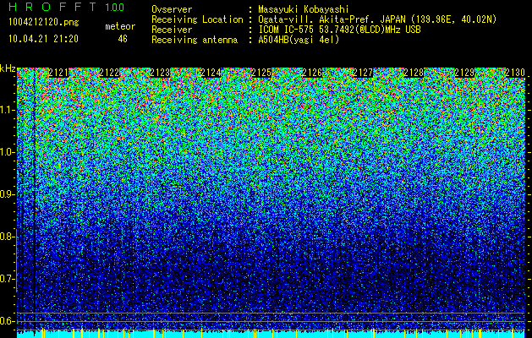The height and width of the screenshot is (338, 532).
Task: Click the 2129 time marker
Action: point(464,72)
